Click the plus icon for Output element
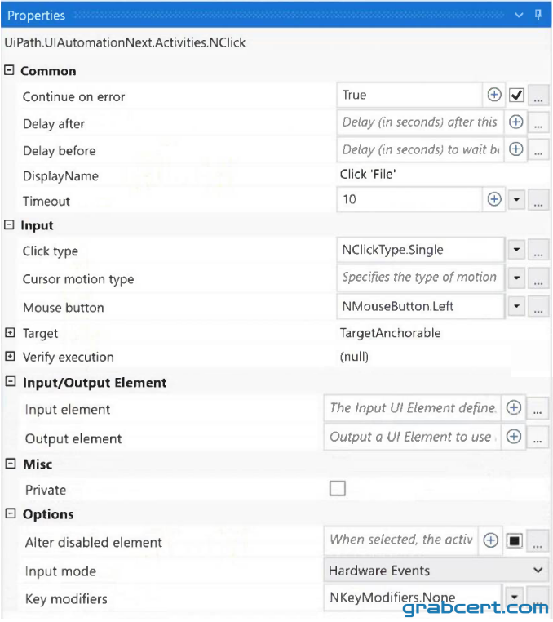Image resolution: width=553 pixels, height=622 pixels. (514, 437)
